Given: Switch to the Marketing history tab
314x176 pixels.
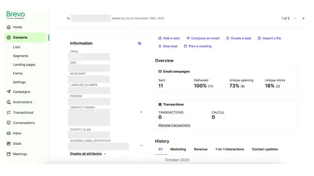Looking at the screenshot, I should tap(178, 149).
